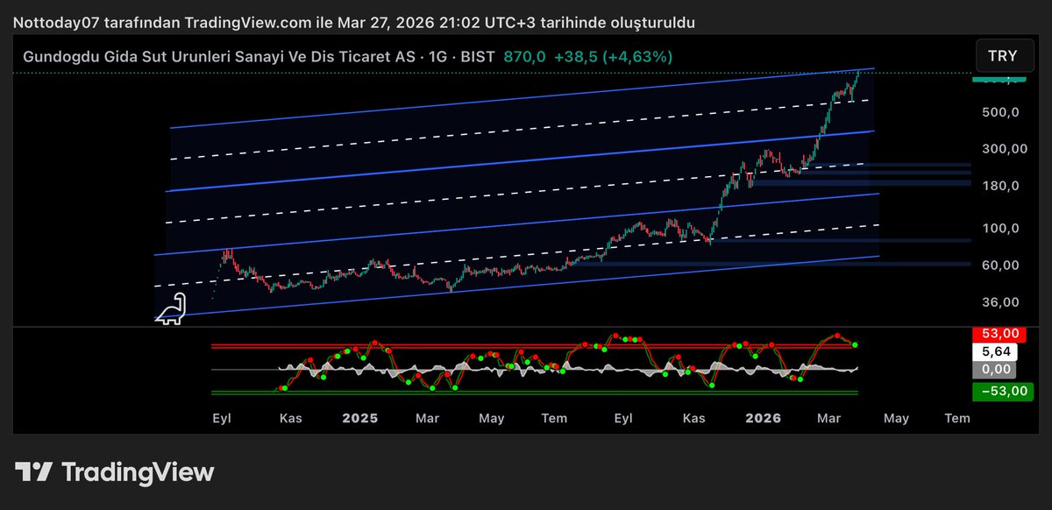Click the last price value 870,0
The height and width of the screenshot is (510, 1052).
coord(524,56)
